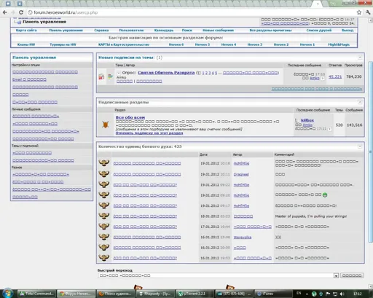Go to last post arrow in Все обо всем row

pyautogui.click(x=329, y=129)
